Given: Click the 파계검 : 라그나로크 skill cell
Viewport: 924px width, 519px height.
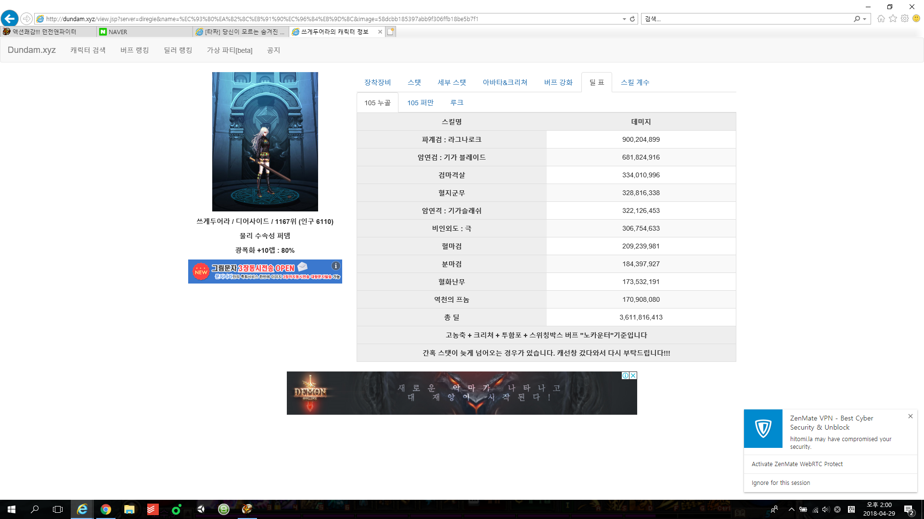Looking at the screenshot, I should tap(452, 139).
